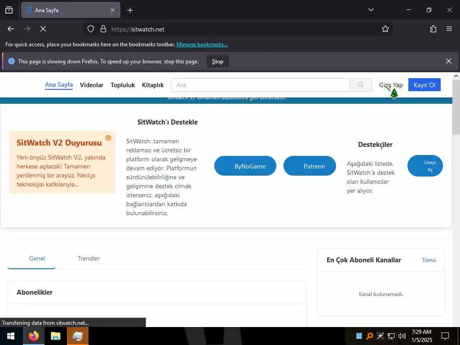This screenshot has height=345, width=460.
Task: Click the Abonelikler heading
Action: (x=35, y=292)
